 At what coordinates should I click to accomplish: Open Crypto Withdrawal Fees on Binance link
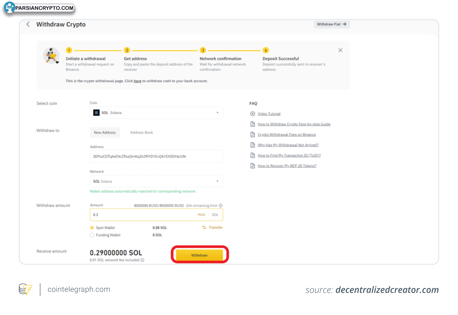287,135
